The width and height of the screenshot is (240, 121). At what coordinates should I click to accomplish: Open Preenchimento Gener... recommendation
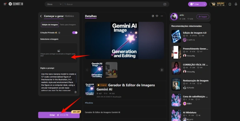190,52
